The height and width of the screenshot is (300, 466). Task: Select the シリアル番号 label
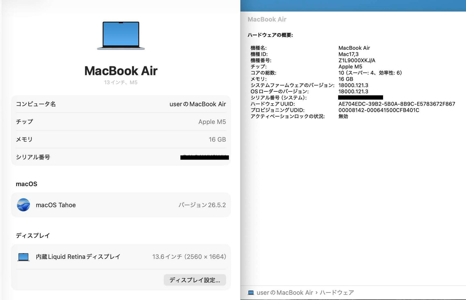33,157
